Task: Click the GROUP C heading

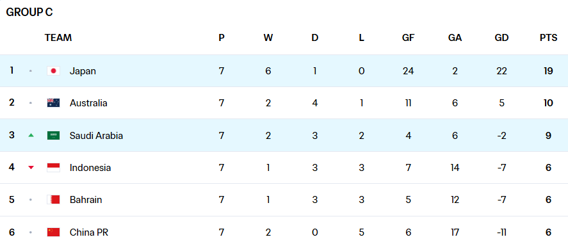Action: [x=29, y=12]
